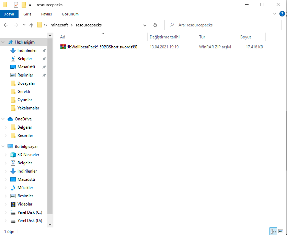
Task: Open Resimler under Hızlı erişim
Action: click(x=25, y=75)
